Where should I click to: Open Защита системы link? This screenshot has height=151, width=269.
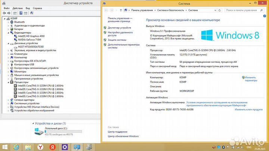(x=117, y=40)
